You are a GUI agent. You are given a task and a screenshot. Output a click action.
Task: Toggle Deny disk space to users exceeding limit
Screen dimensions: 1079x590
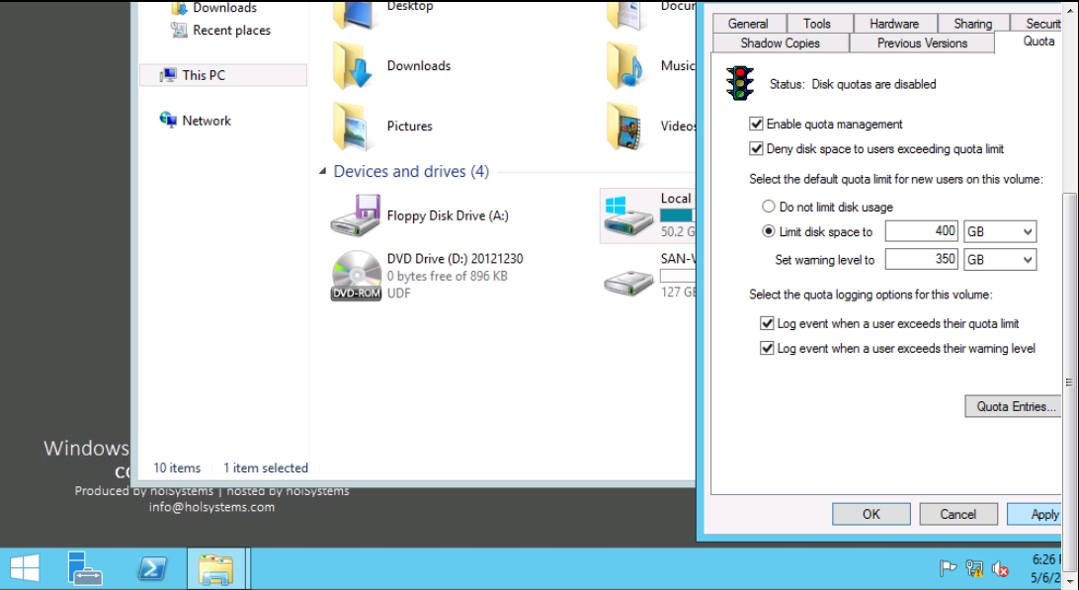[x=757, y=149]
